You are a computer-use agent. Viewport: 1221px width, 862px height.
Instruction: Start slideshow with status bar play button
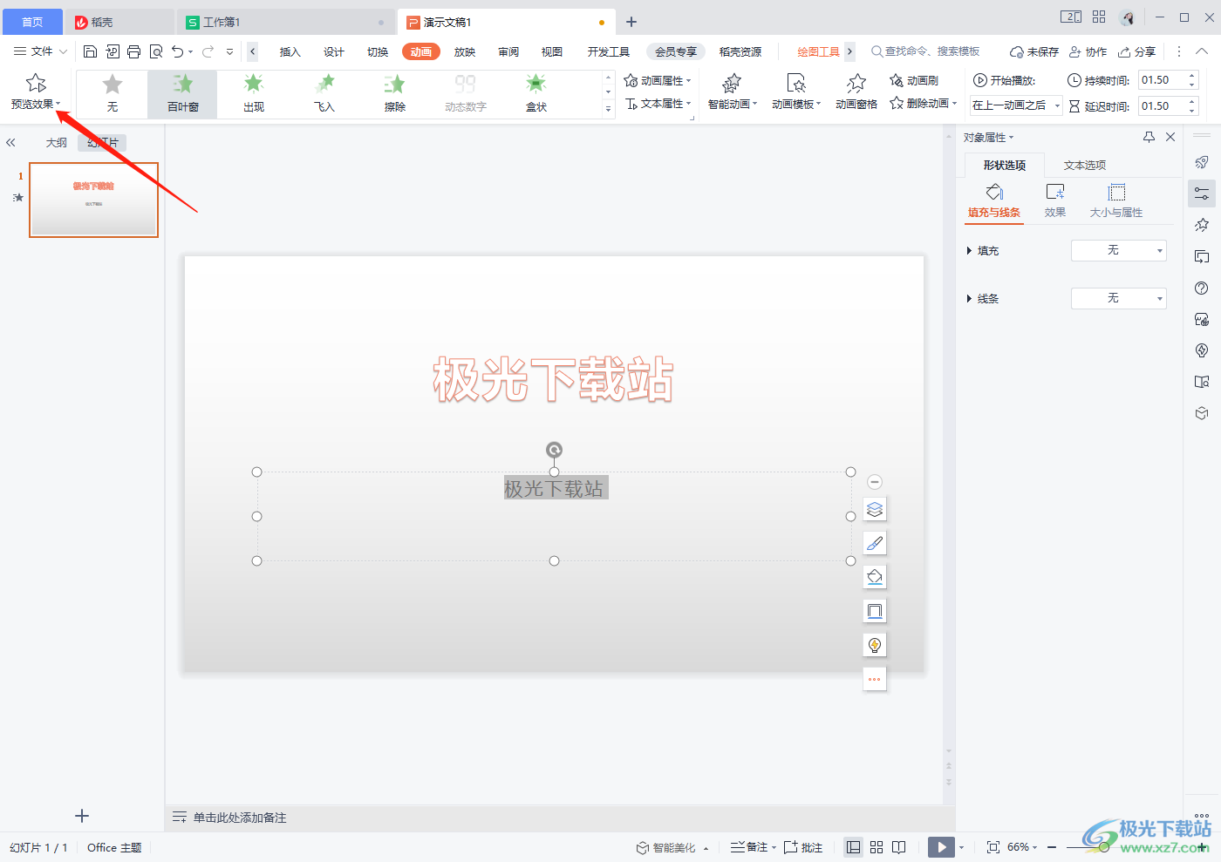(941, 847)
